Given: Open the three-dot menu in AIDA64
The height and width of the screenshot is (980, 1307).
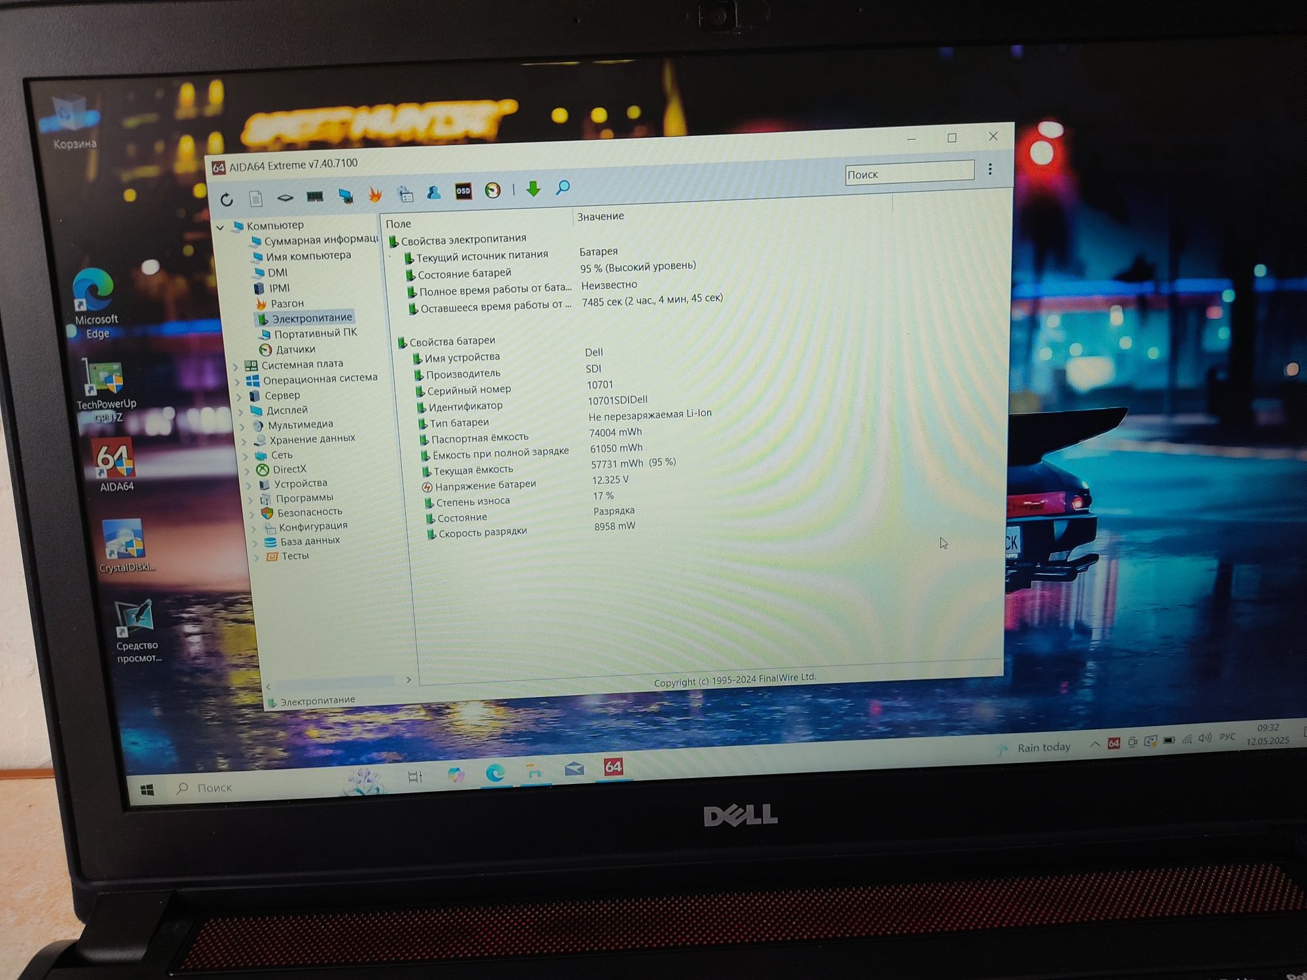Looking at the screenshot, I should click(x=990, y=169).
